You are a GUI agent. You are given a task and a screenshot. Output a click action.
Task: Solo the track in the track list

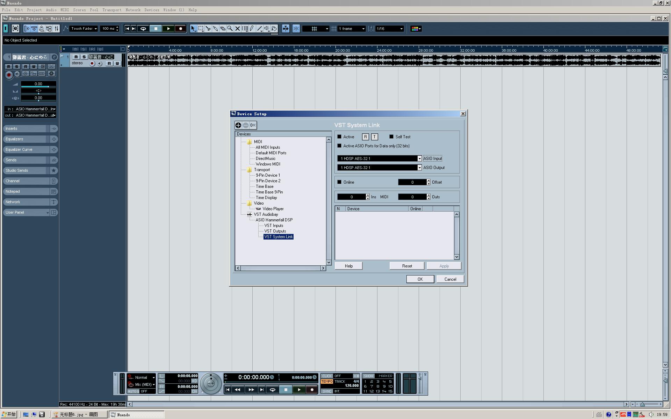[84, 57]
